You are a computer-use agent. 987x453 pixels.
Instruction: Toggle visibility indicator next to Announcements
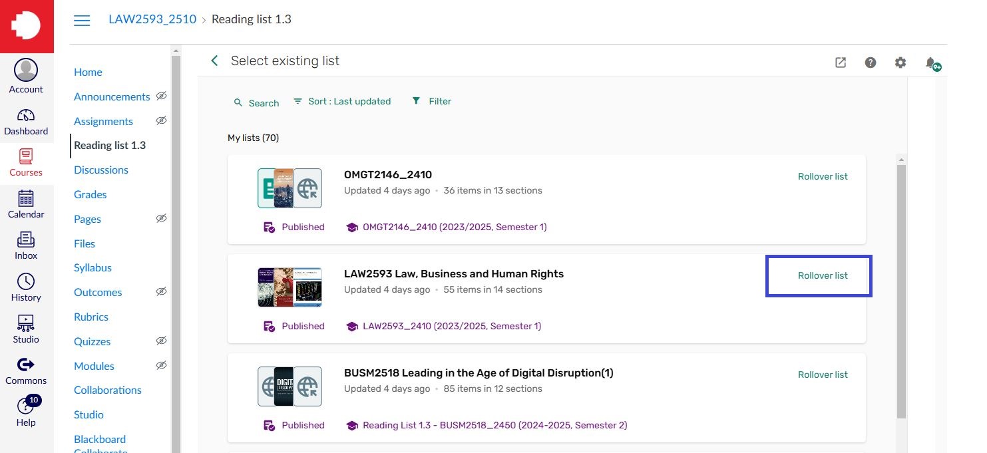pos(161,96)
